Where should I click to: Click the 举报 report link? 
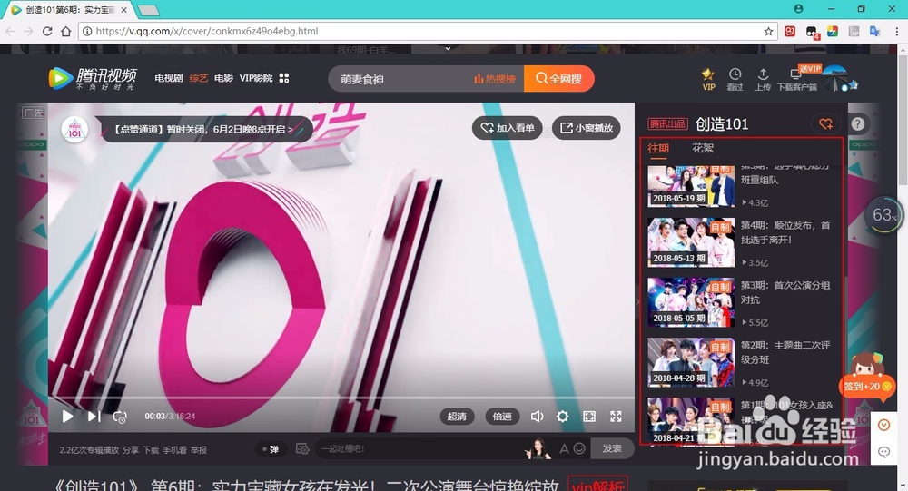(x=199, y=450)
